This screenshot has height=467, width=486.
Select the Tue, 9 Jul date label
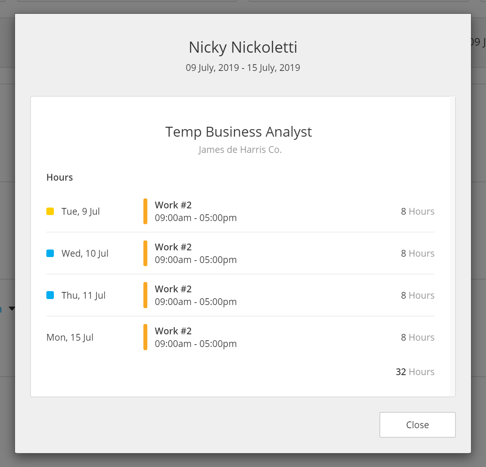coord(80,212)
